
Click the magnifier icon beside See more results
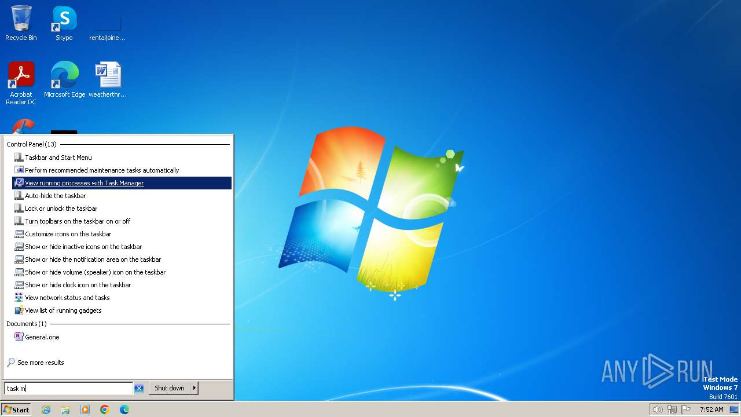point(11,363)
